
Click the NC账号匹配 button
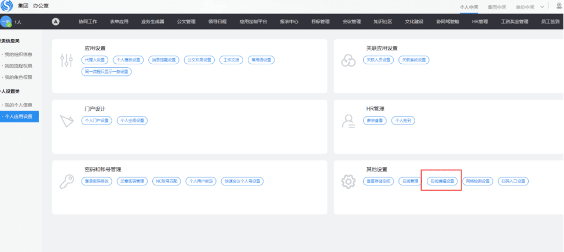pos(167,181)
